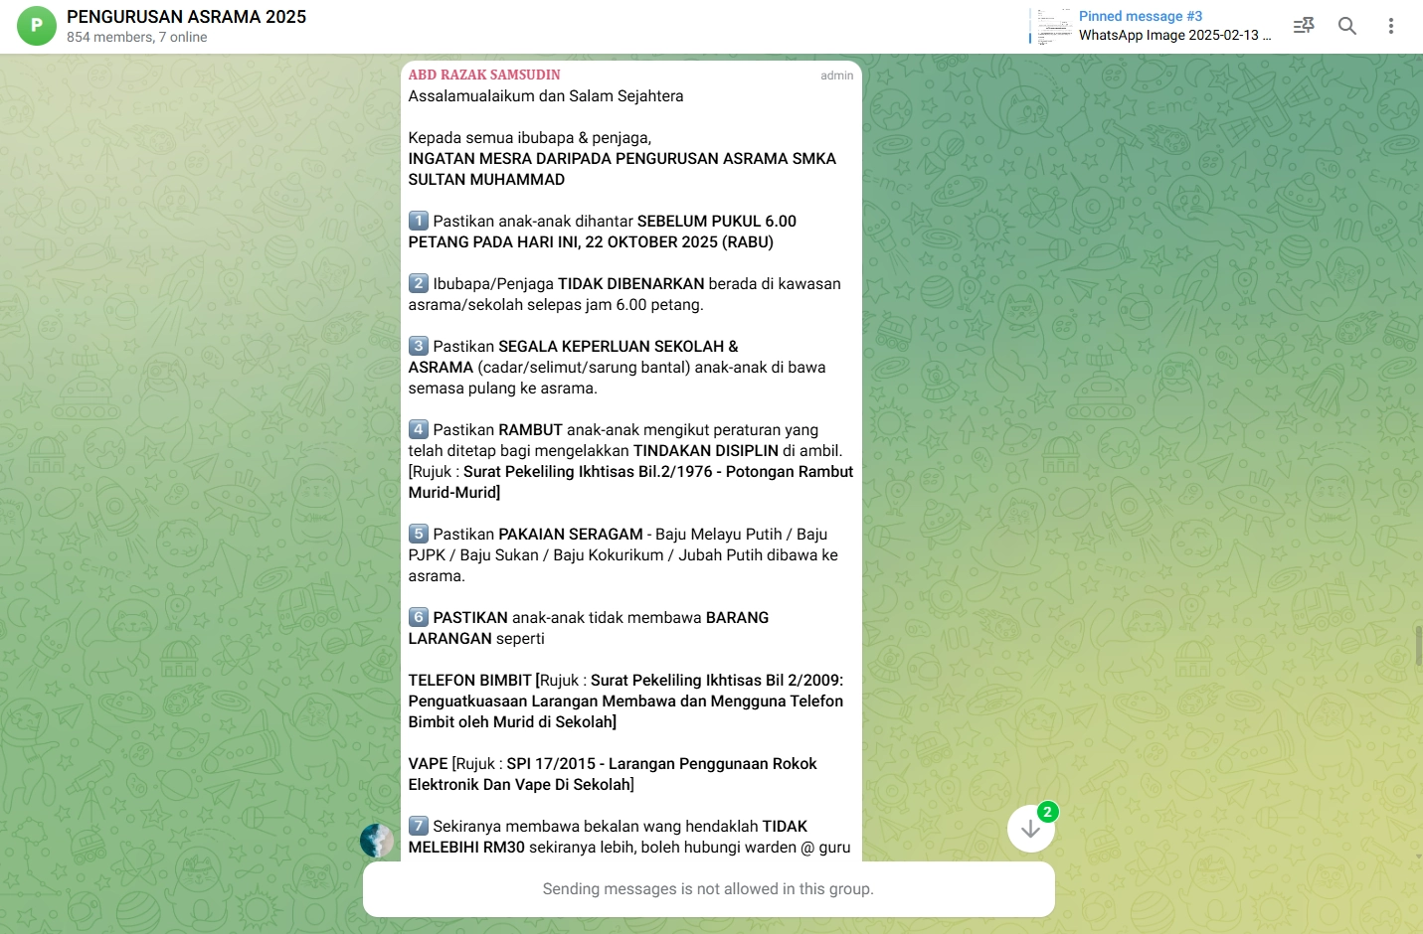The image size is (1423, 934).
Task: Click the keycap 1 emoji in the message
Action: pyautogui.click(x=419, y=221)
